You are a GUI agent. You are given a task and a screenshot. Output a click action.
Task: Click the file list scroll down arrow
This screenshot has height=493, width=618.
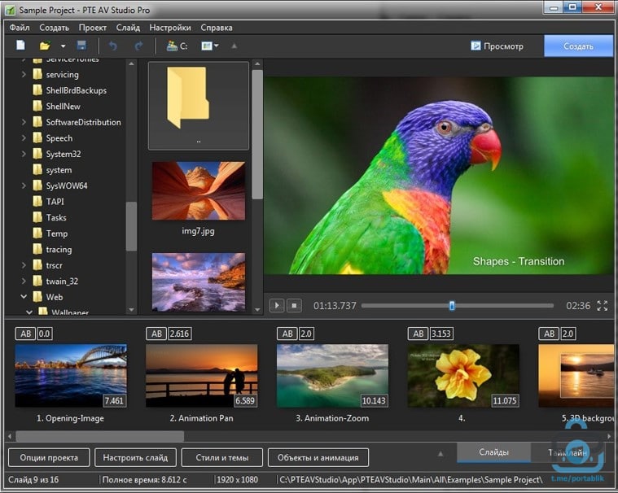coord(257,310)
